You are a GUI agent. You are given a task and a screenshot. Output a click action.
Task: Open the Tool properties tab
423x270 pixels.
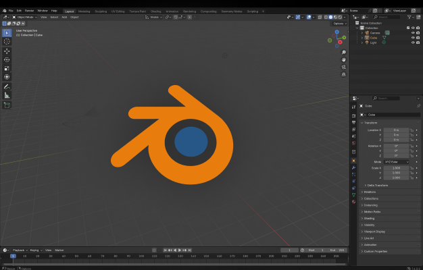353,107
